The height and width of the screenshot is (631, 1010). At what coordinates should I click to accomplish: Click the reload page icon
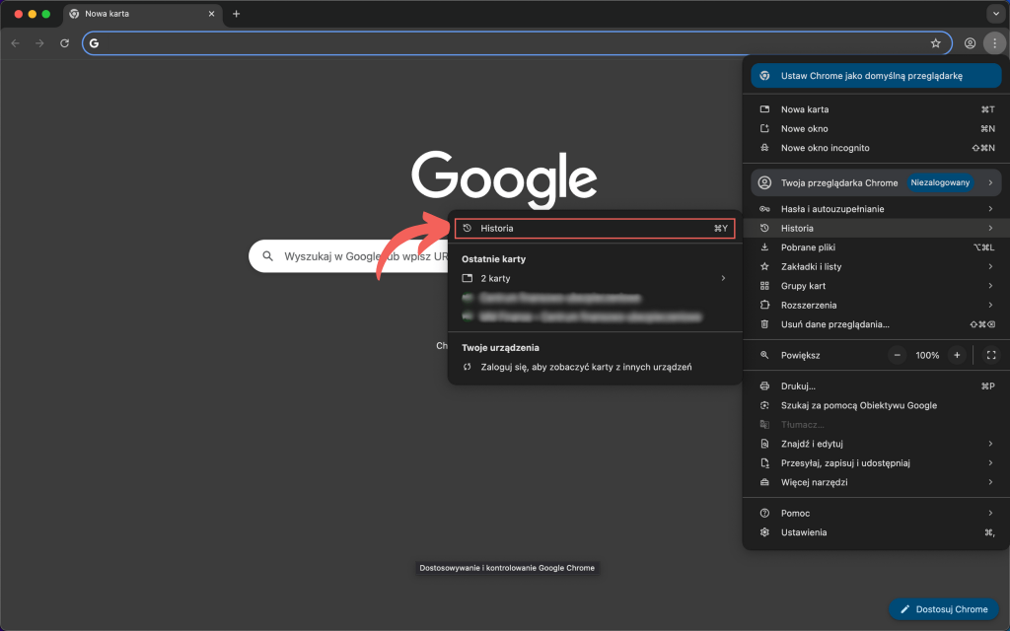coord(64,43)
